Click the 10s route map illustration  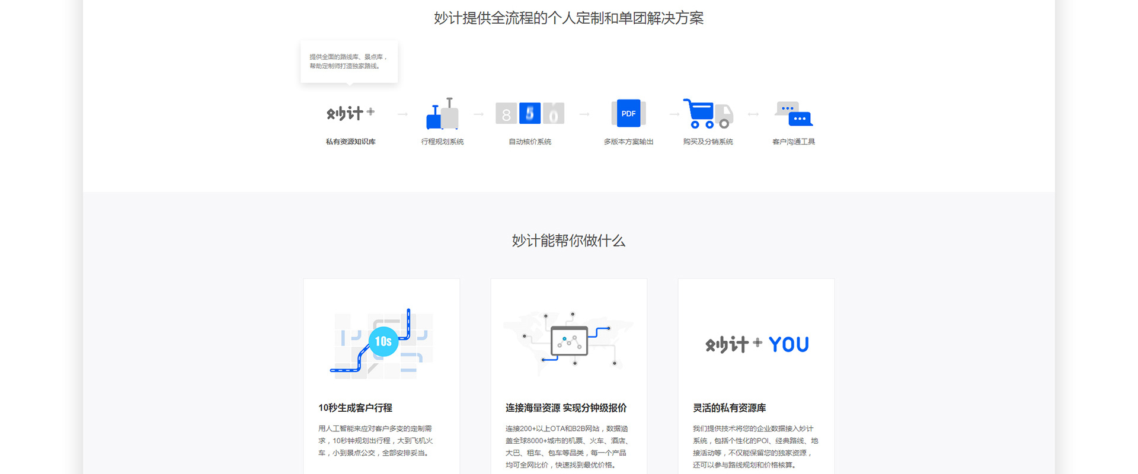point(382,344)
